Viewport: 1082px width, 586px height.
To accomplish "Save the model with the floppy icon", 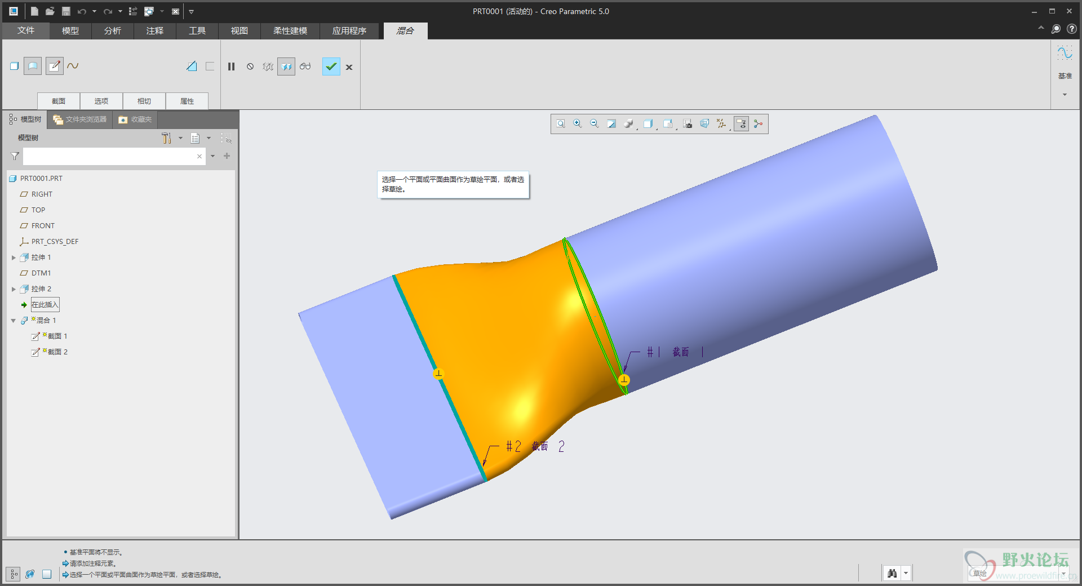I will pyautogui.click(x=66, y=11).
